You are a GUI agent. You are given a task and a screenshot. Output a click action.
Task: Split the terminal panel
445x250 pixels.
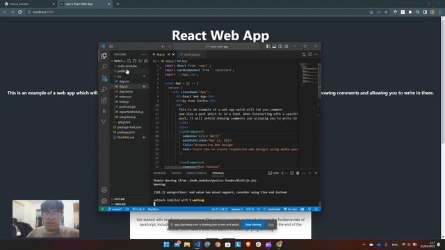tap(292, 173)
